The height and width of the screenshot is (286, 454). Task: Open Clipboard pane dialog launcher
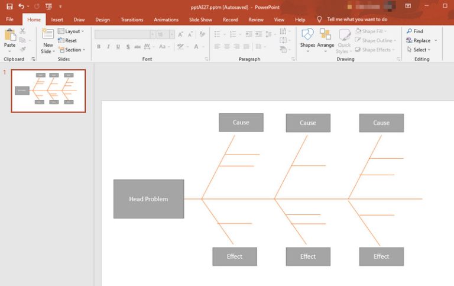33,59
